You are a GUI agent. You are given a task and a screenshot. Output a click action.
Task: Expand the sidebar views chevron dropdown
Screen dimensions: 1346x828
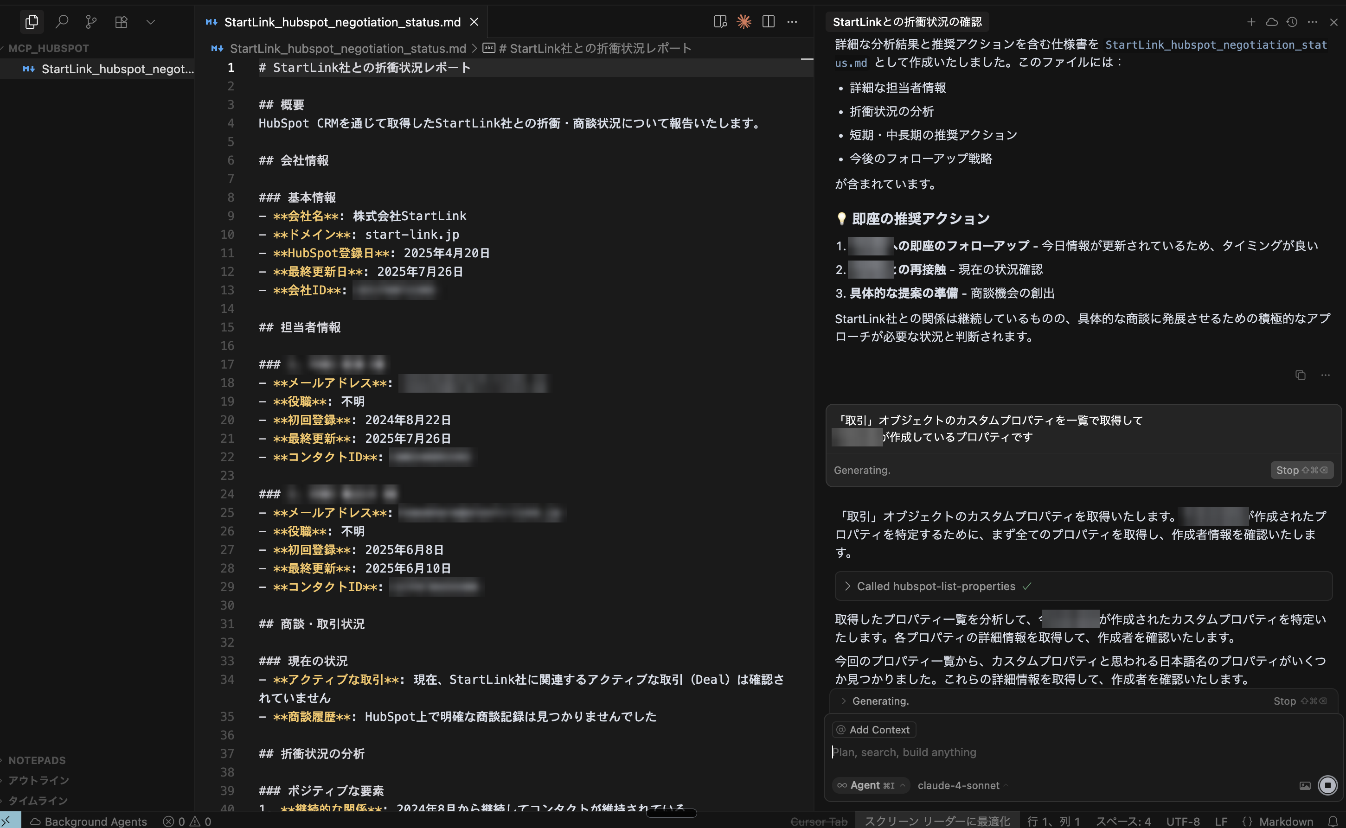(x=151, y=22)
